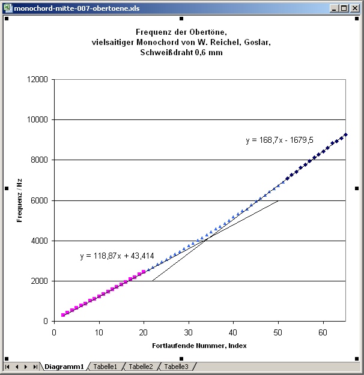
Task: Minimize the monochord workbook window
Action: pos(333,8)
